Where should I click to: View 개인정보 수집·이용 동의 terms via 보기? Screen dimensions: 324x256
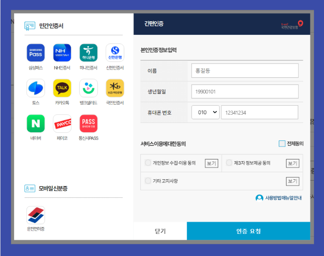coord(211,163)
